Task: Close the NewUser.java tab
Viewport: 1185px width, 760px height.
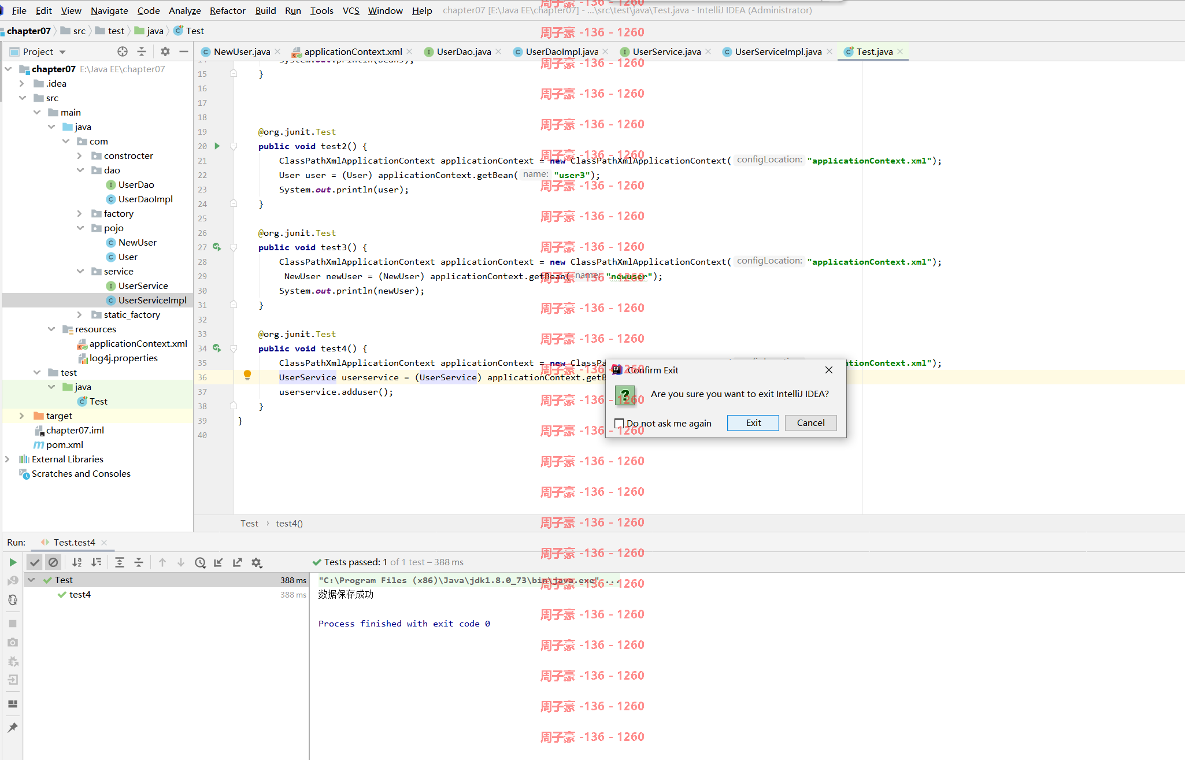Action: tap(277, 51)
